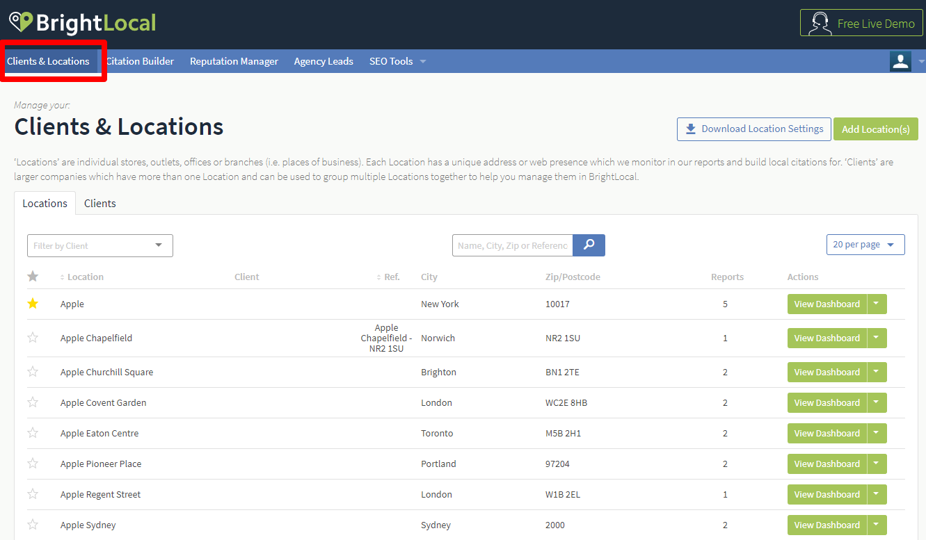The width and height of the screenshot is (926, 540).
Task: Click the 10017 zip code cell
Action: [557, 304]
